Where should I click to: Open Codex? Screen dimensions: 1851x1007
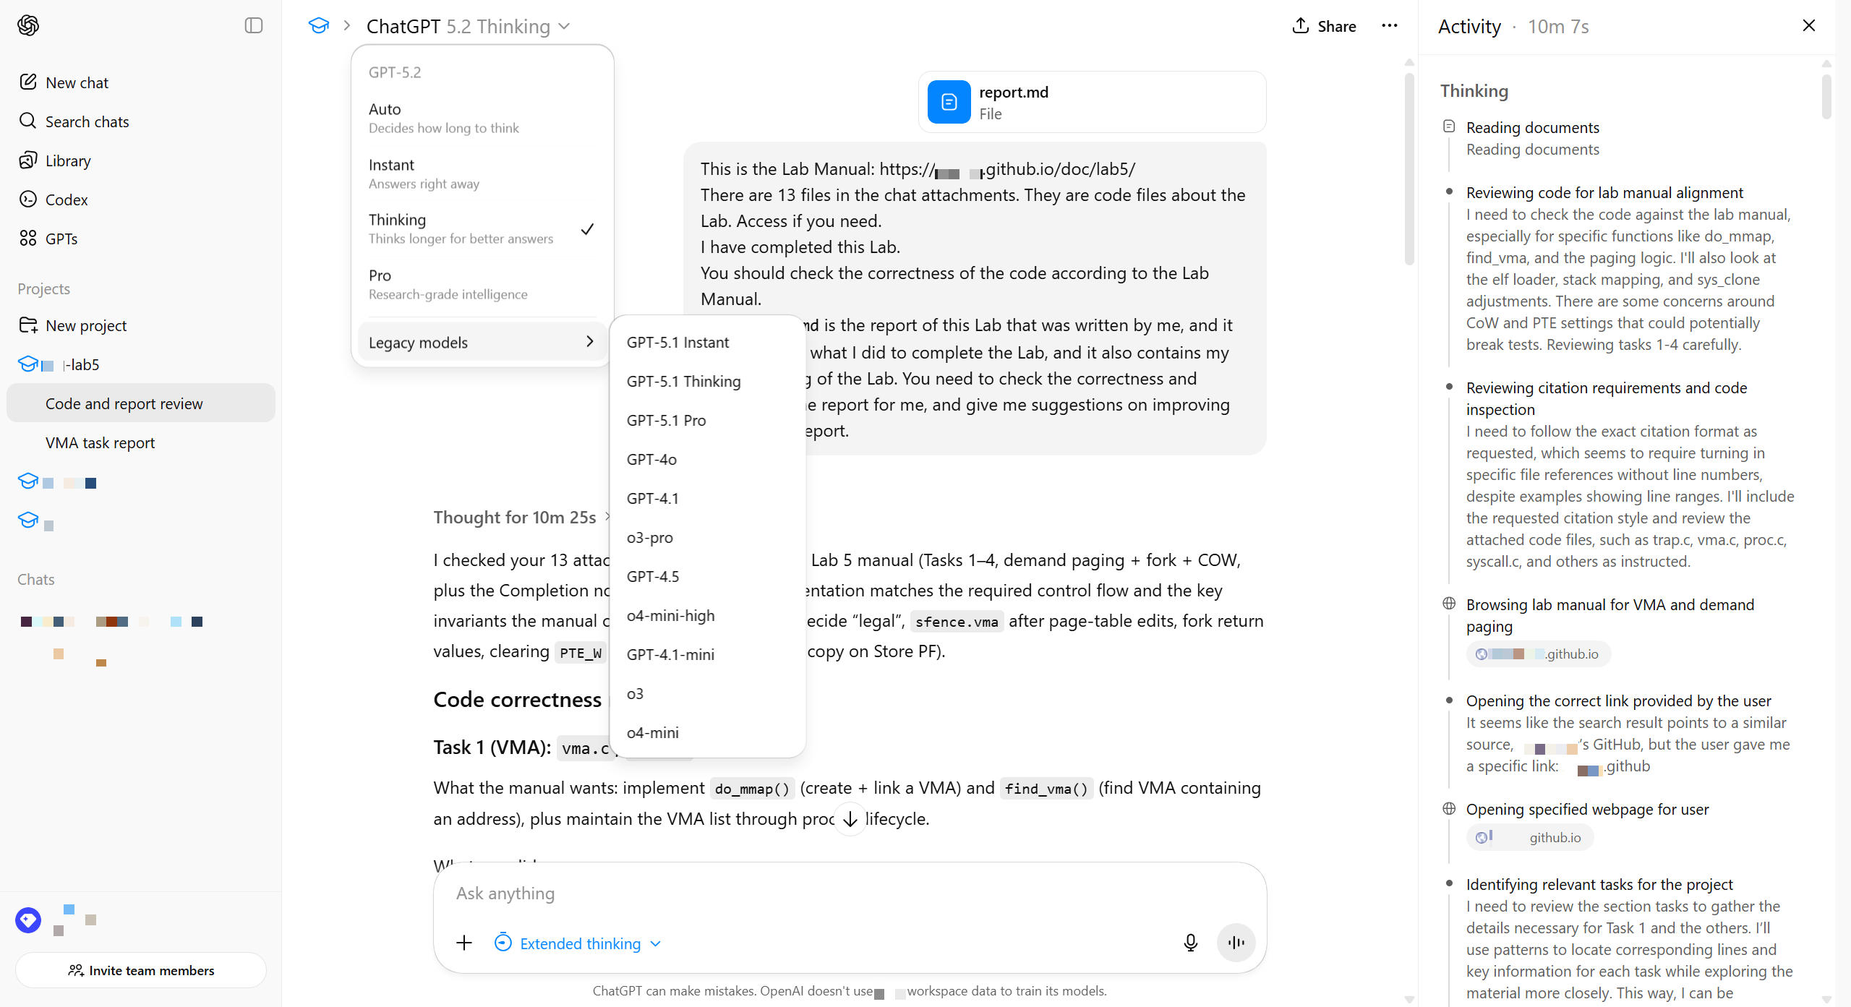coord(53,200)
